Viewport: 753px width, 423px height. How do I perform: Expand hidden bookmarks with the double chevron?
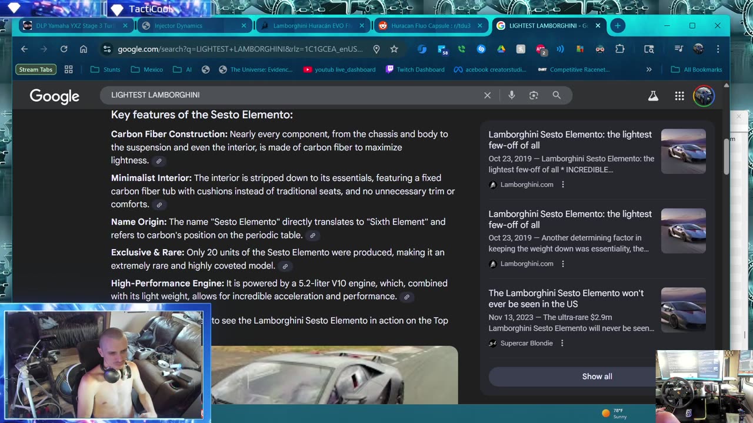point(649,69)
